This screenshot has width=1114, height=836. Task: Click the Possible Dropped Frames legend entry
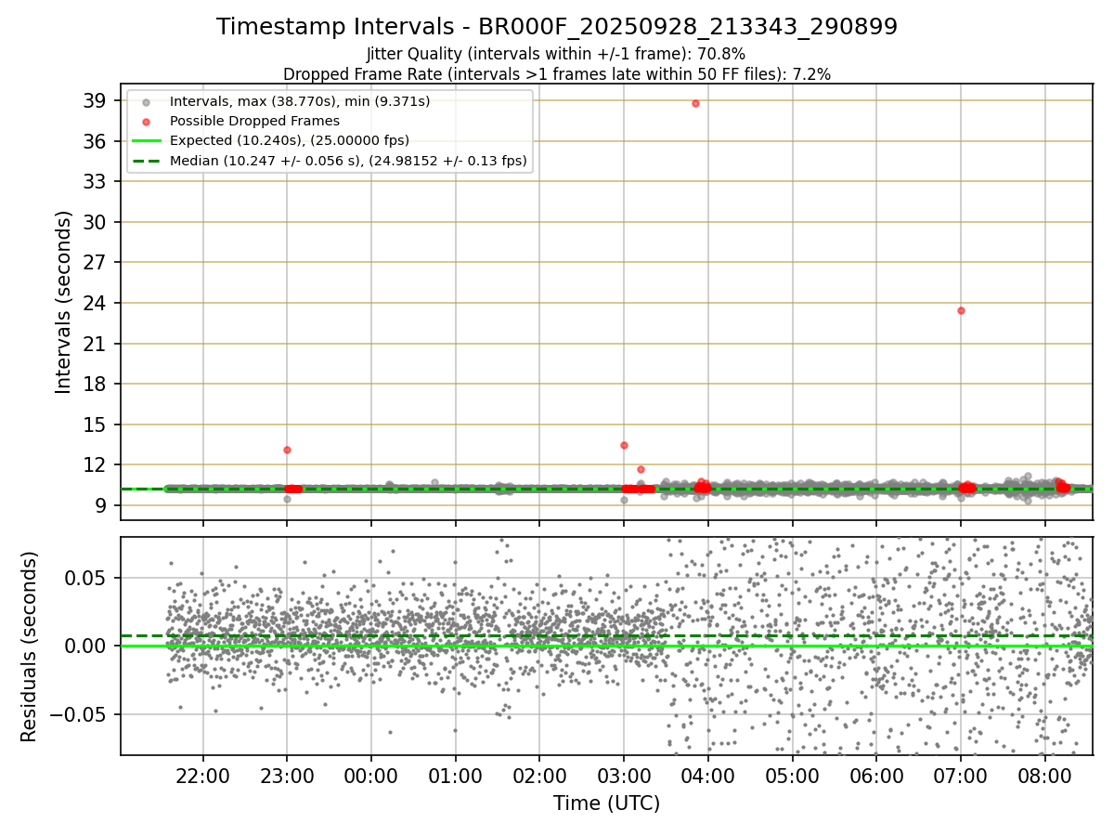click(x=254, y=121)
